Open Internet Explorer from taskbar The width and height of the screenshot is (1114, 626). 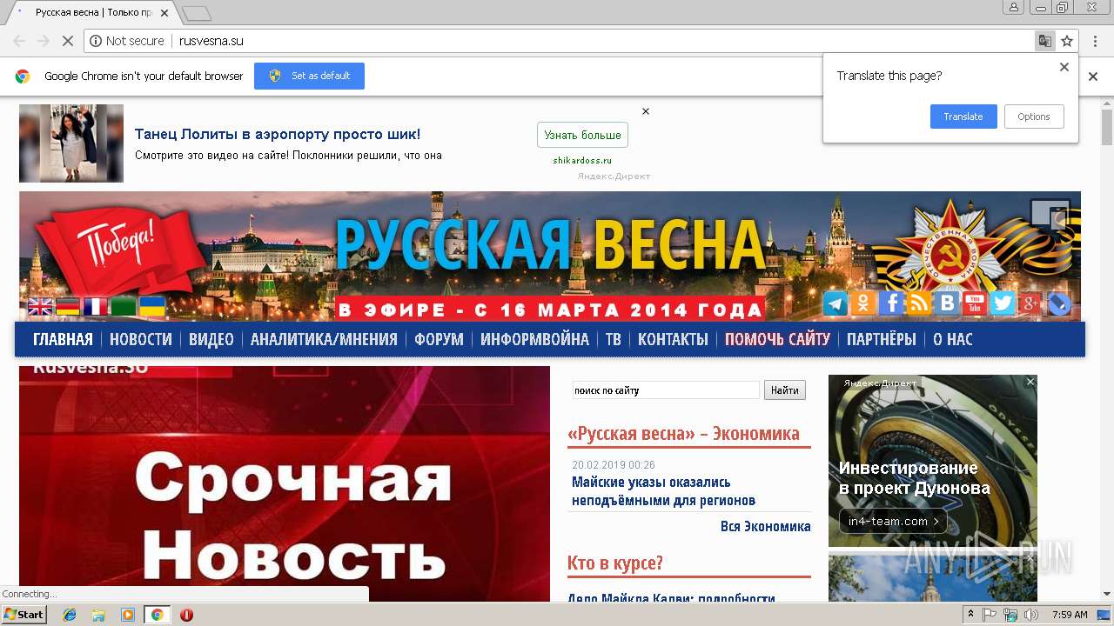pos(70,615)
